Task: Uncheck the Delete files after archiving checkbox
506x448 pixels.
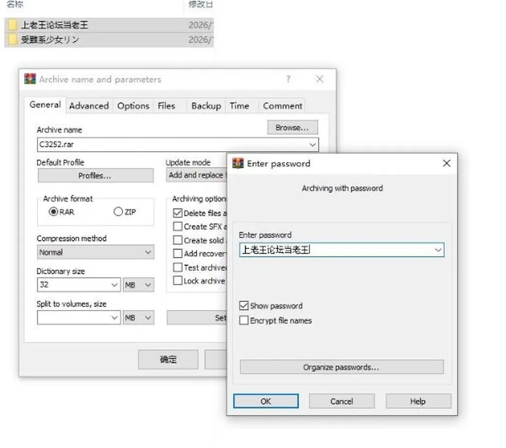Action: coord(178,213)
